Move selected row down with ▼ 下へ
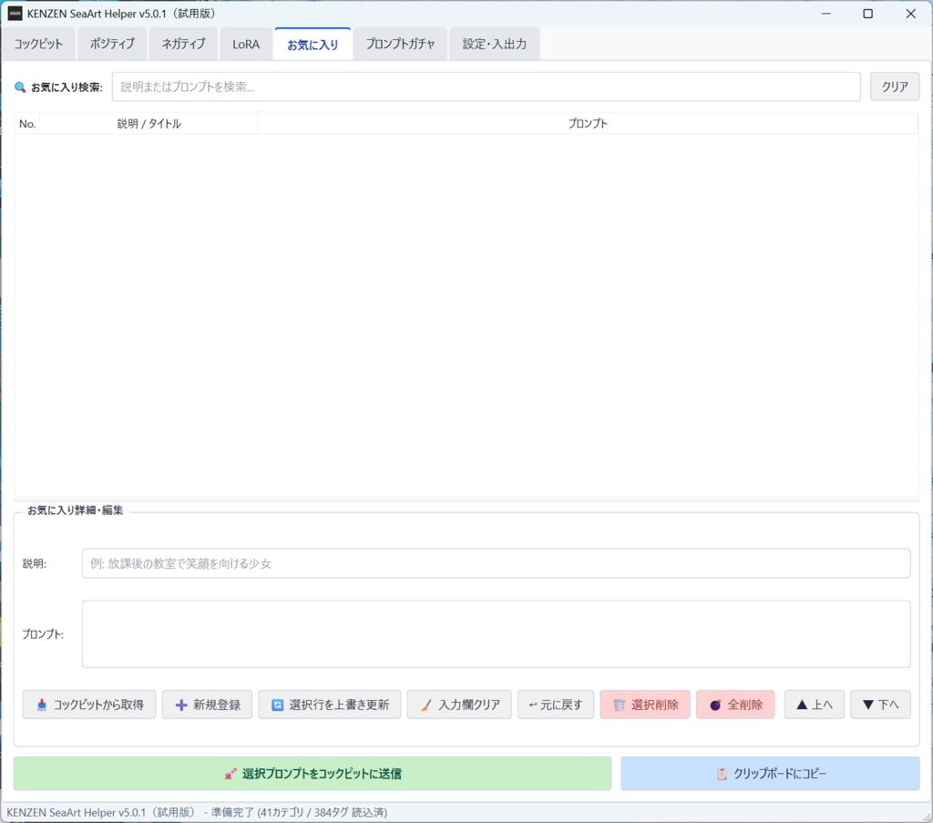Image resolution: width=933 pixels, height=823 pixels. 881,705
